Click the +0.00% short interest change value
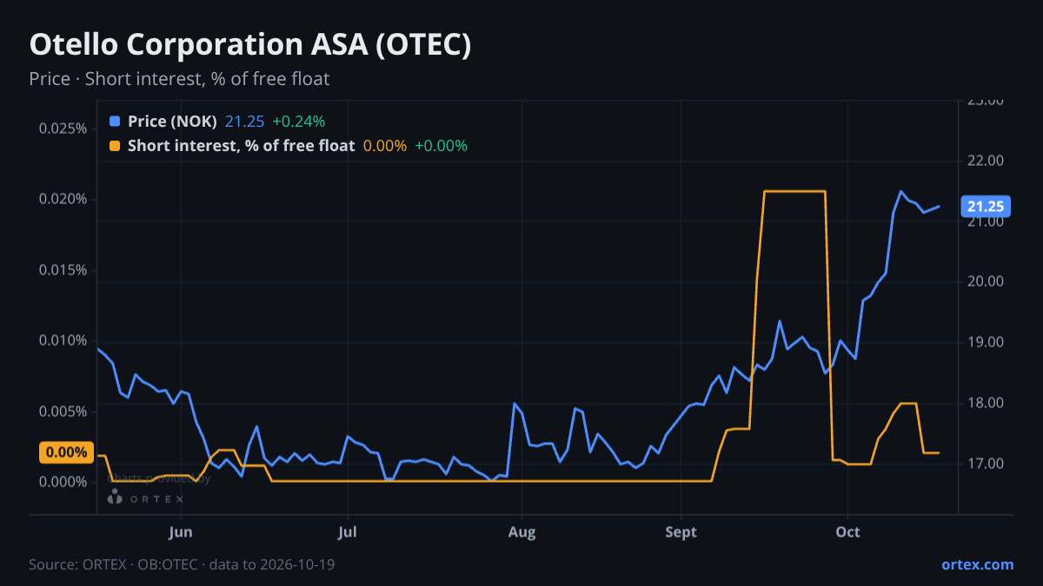Image resolution: width=1043 pixels, height=586 pixels. [x=441, y=146]
